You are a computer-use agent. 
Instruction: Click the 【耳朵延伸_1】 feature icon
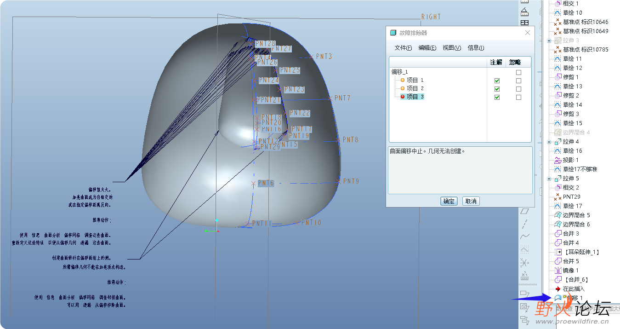tap(558, 252)
